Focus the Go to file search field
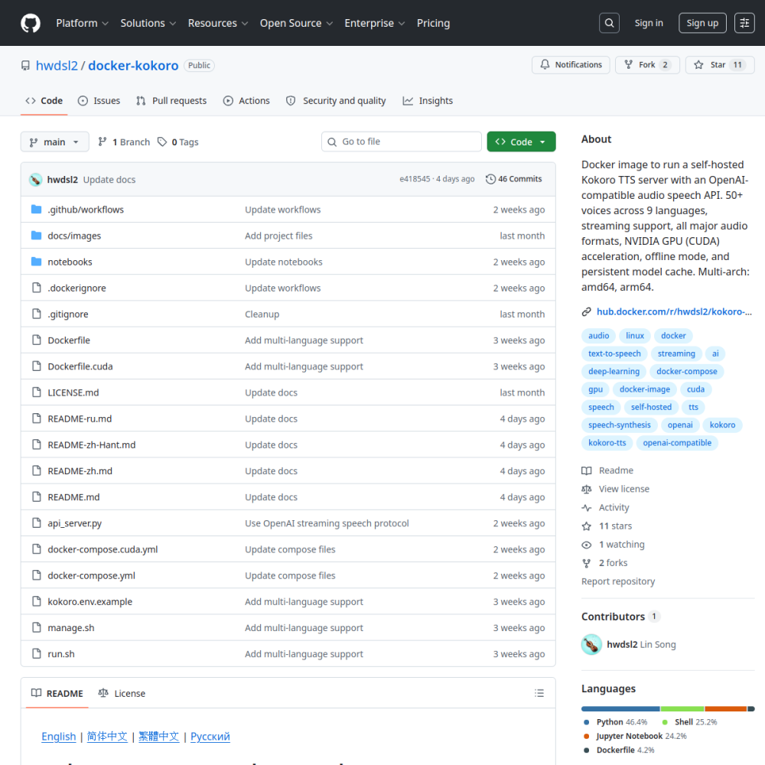The width and height of the screenshot is (765, 765). [401, 142]
